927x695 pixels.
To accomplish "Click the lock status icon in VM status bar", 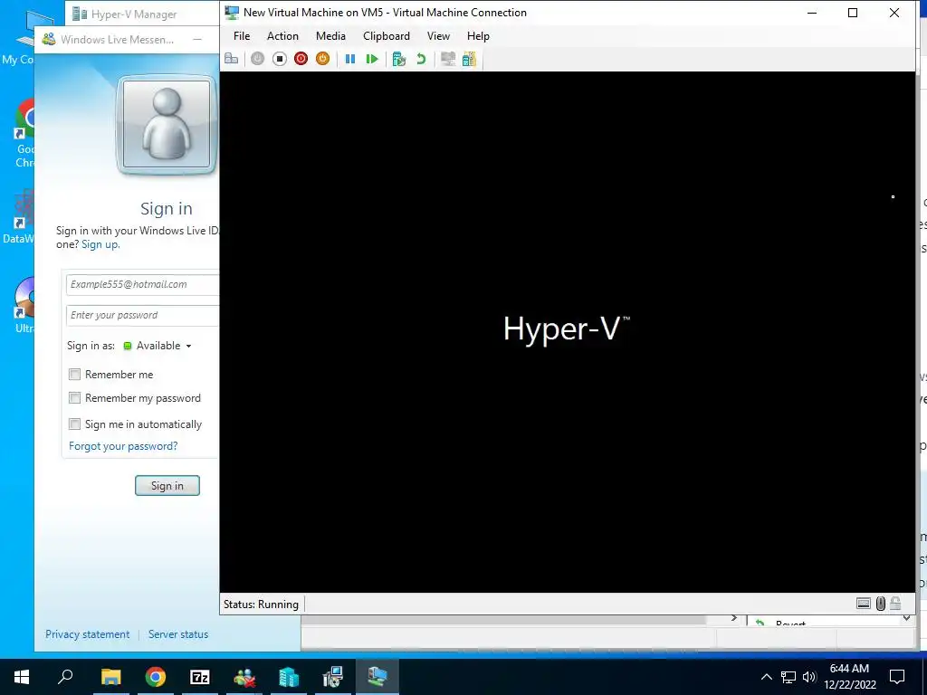I will tap(895, 604).
